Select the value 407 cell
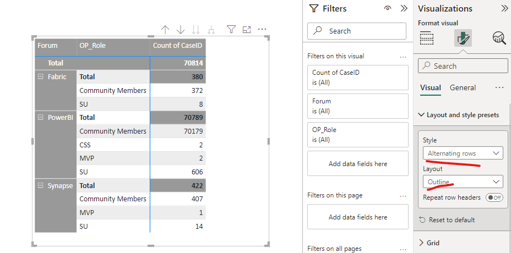The image size is (511, 253). [x=197, y=199]
